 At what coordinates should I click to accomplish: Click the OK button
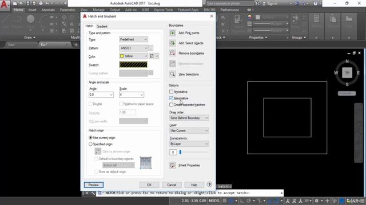click(x=149, y=184)
